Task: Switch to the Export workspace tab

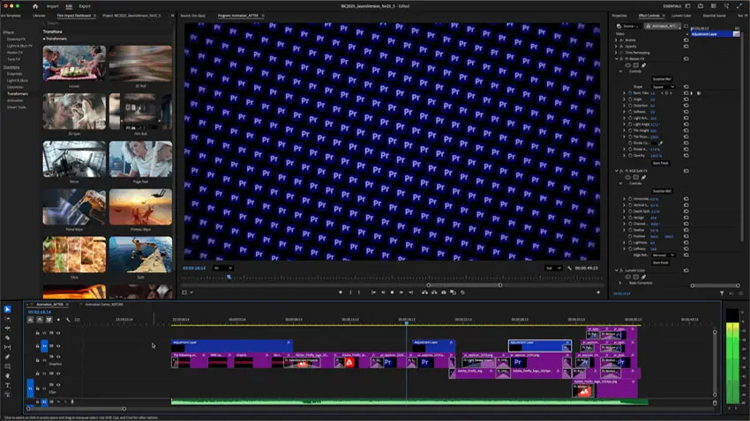Action: pos(85,6)
